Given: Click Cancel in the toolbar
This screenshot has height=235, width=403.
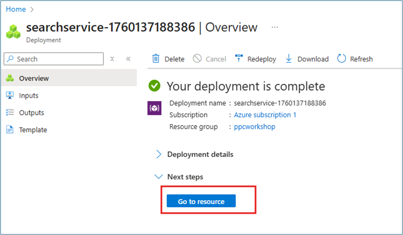Looking at the screenshot, I should (216, 59).
